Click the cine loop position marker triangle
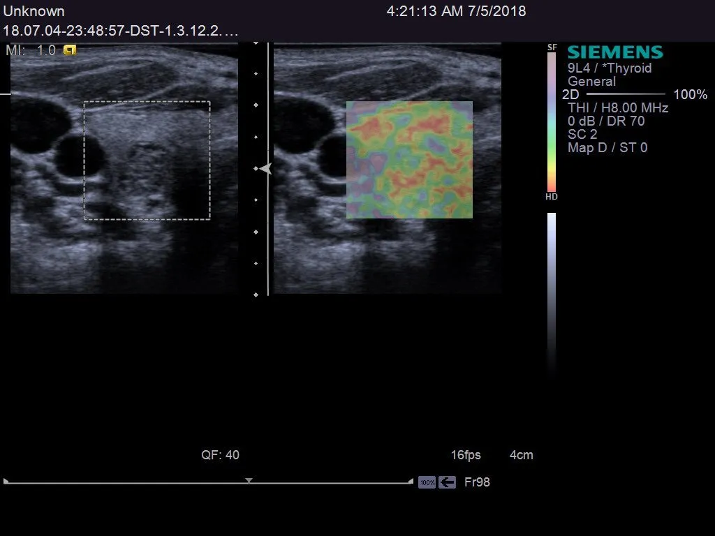 pyautogui.click(x=249, y=480)
